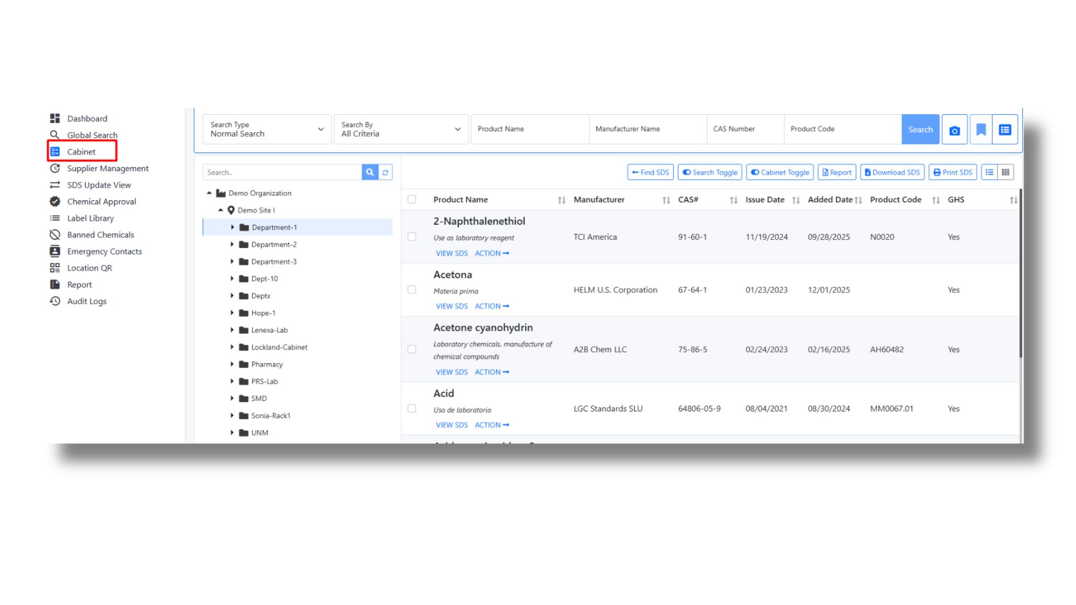Image resolution: width=1076 pixels, height=605 pixels.
Task: Switch to list view icon
Action: tap(989, 172)
